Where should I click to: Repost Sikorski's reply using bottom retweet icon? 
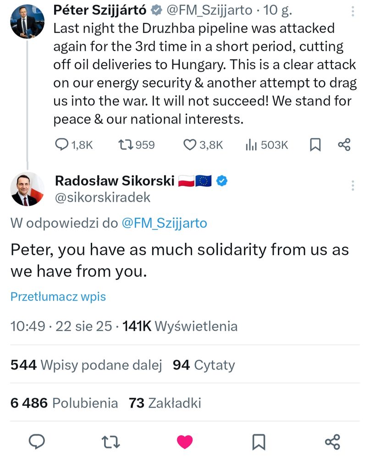click(x=110, y=442)
